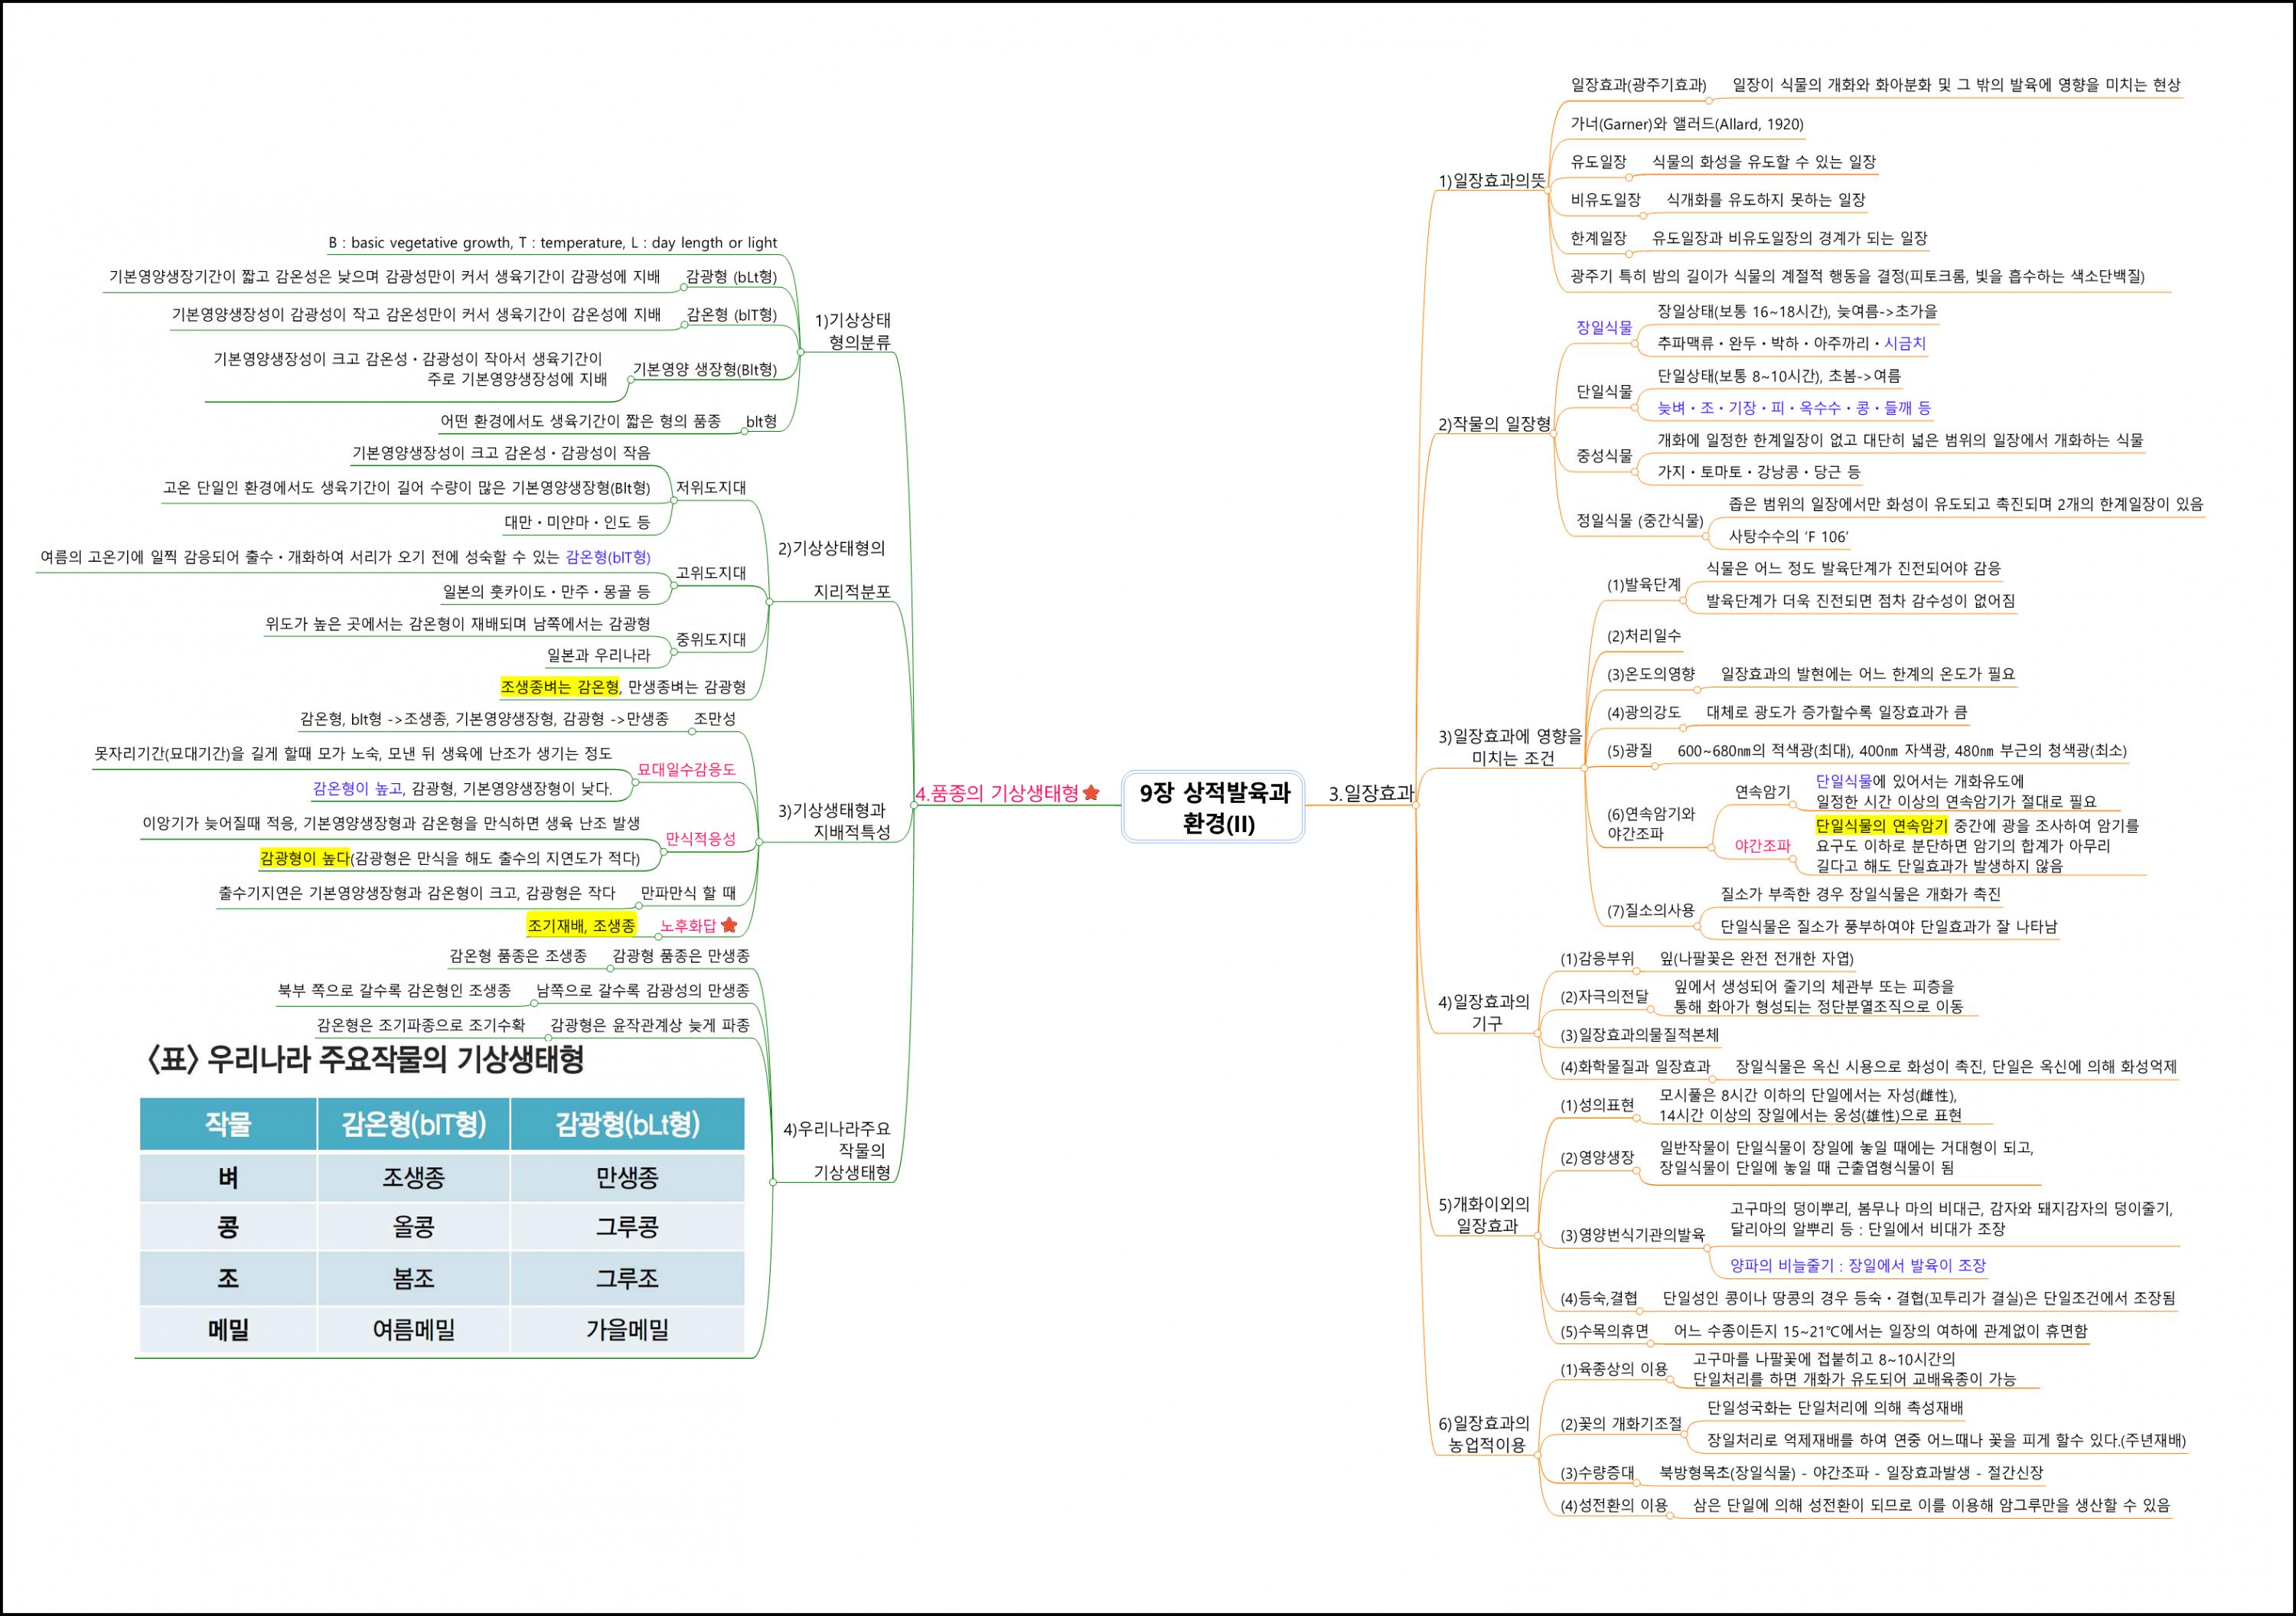Click the highlighted text 단일식물의 연속암기
The height and width of the screenshot is (1616, 2296).
point(1881,825)
